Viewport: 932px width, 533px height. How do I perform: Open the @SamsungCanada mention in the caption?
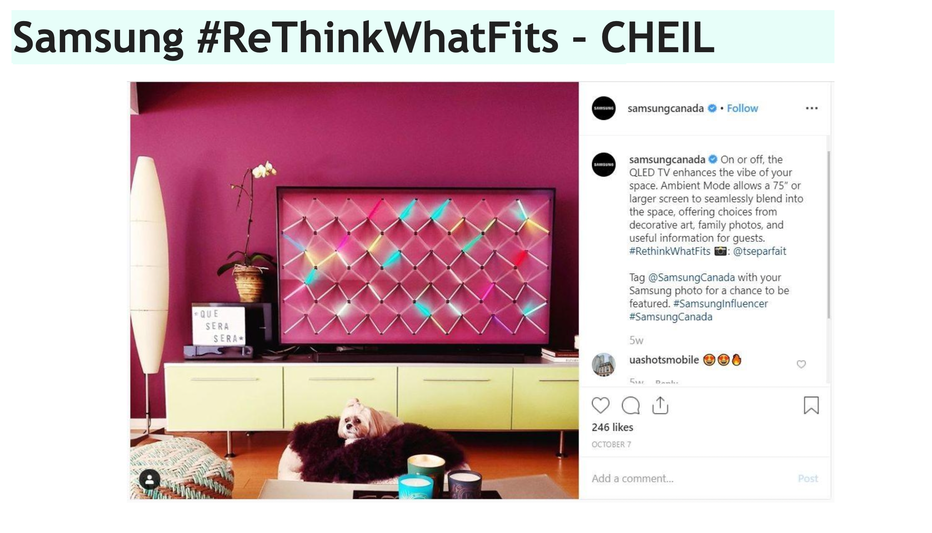coord(691,278)
